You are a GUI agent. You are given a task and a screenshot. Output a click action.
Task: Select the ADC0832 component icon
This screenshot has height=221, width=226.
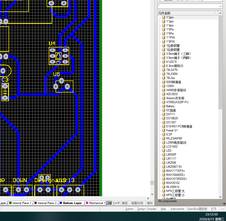click(163, 94)
